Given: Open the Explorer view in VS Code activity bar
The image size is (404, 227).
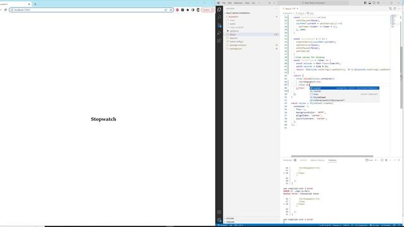Looking at the screenshot, I should tap(219, 9).
